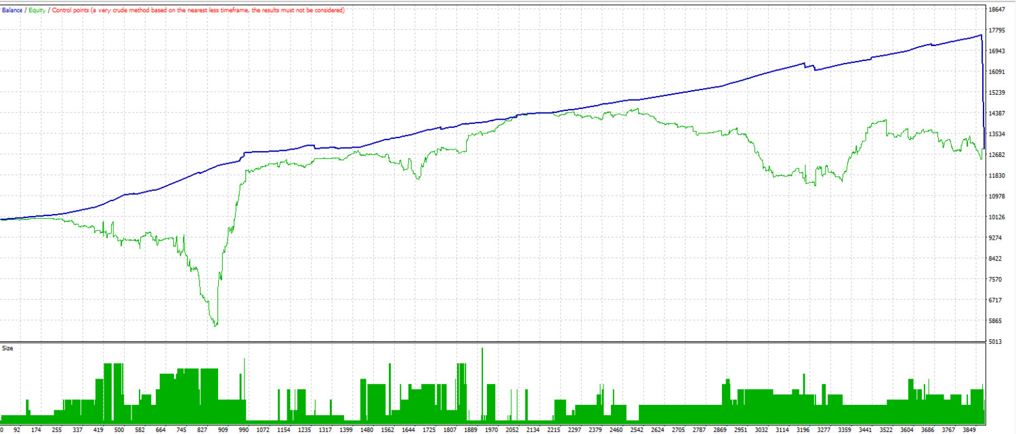Click the 2460 tick label
This screenshot has width=1016, height=434.
(615, 430)
